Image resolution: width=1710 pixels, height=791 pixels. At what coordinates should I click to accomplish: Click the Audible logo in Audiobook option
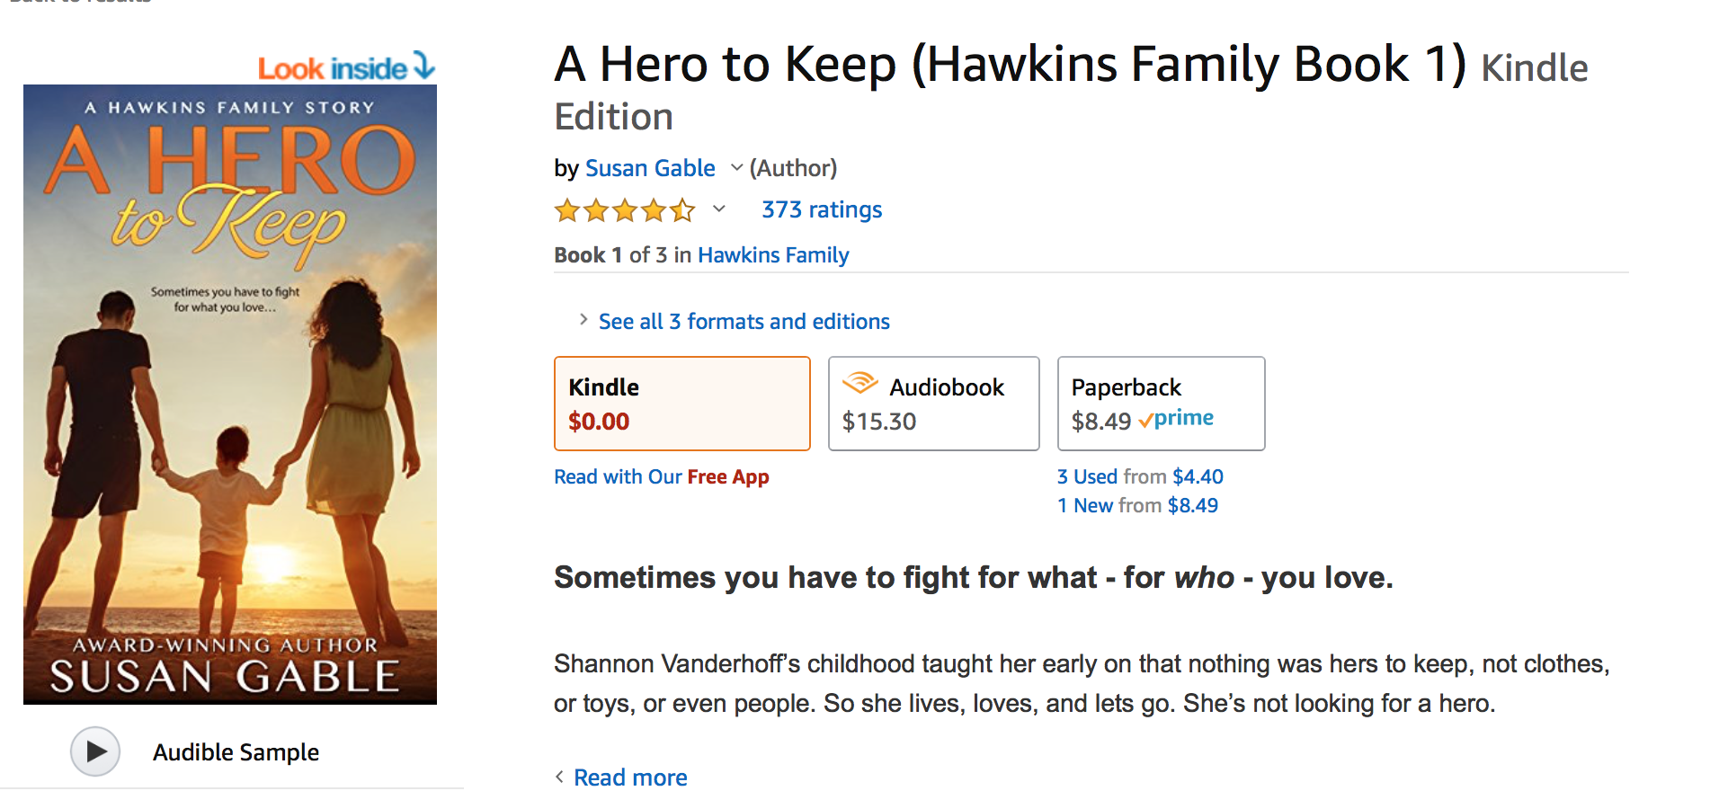click(x=860, y=383)
